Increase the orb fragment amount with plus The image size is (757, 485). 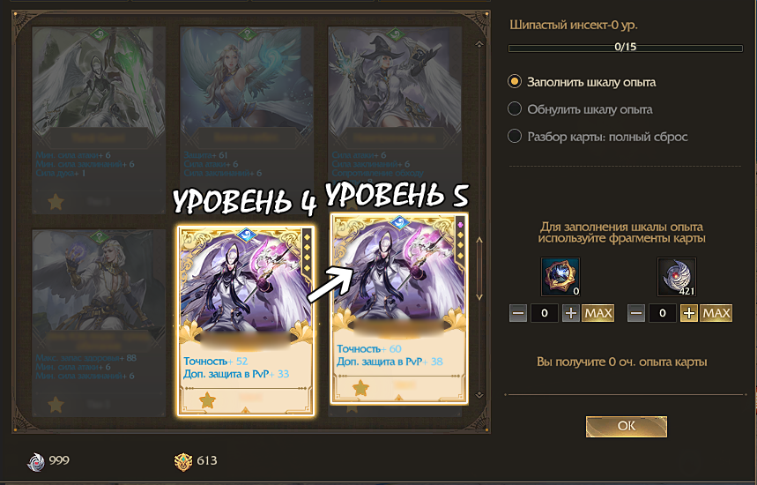point(571,313)
